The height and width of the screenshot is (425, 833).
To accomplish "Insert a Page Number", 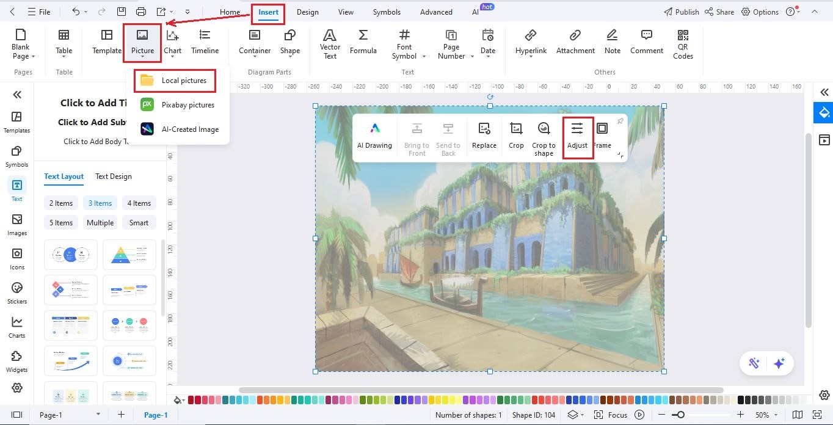I will [455, 44].
